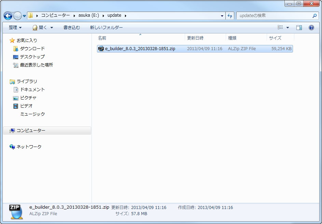Open 最近表示した場所

(37, 65)
